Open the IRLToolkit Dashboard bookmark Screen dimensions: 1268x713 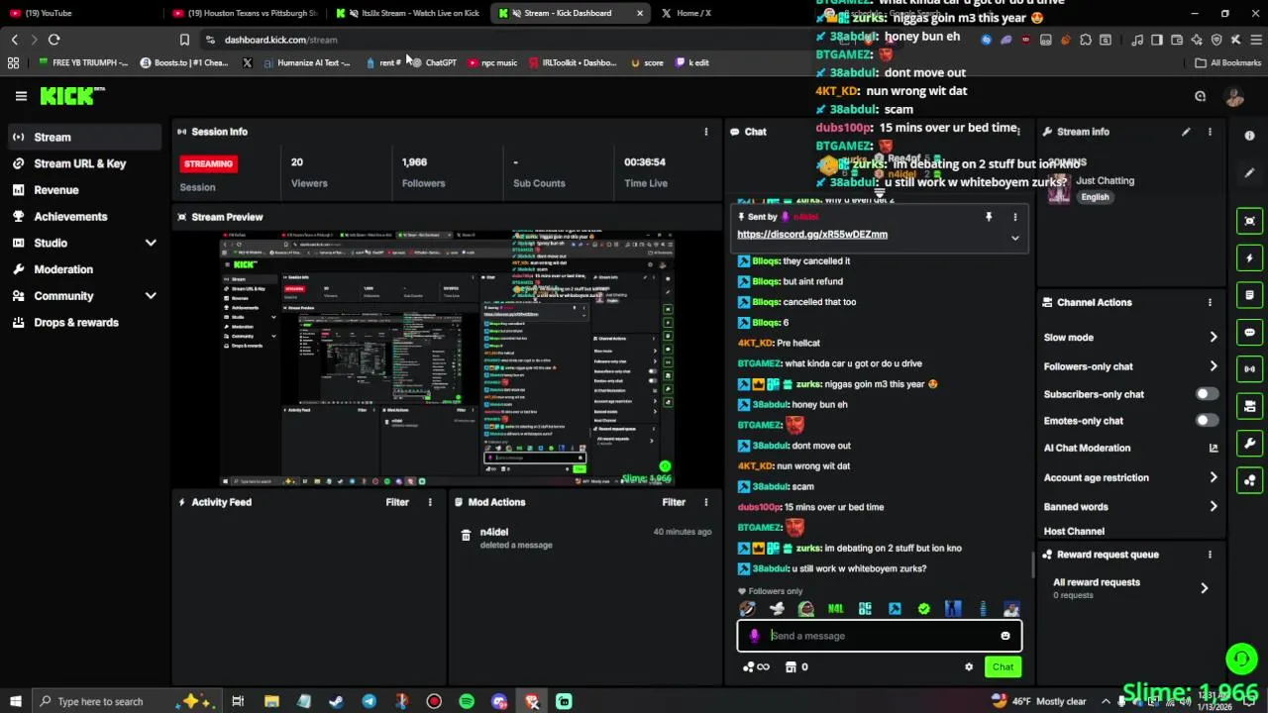572,62
